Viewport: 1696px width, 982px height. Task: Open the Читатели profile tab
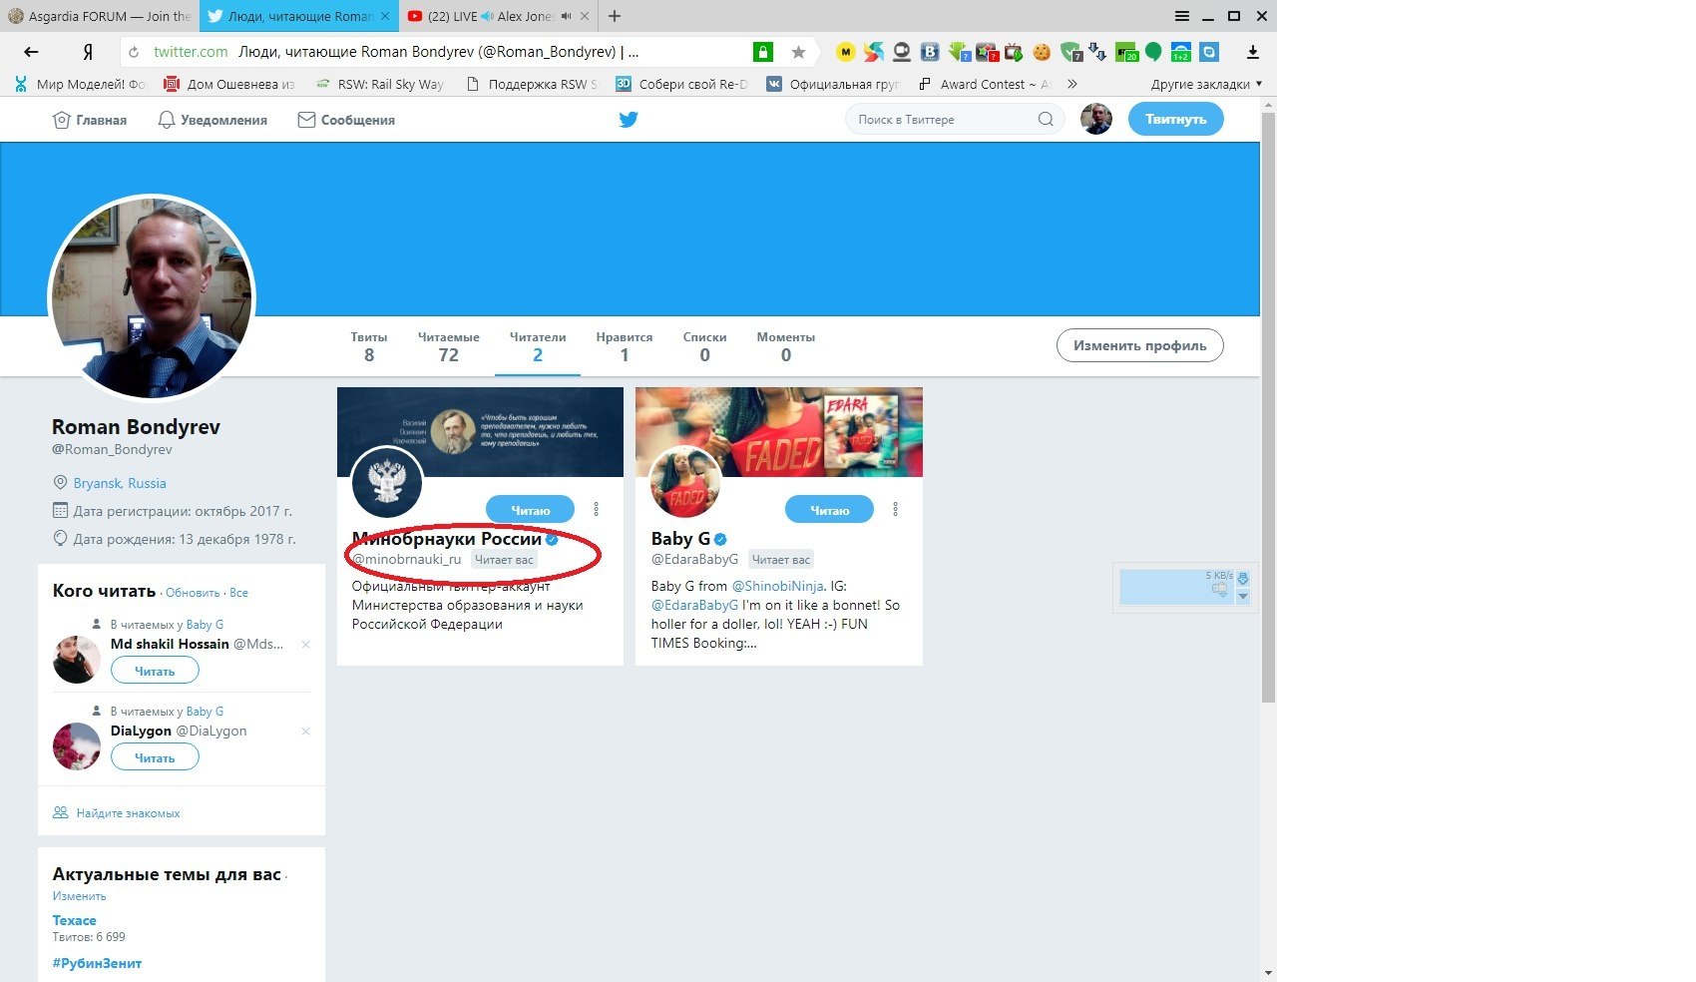tap(538, 346)
